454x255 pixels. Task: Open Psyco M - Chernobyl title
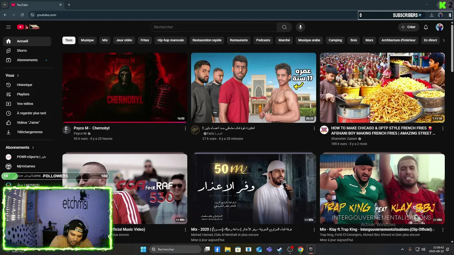(92, 128)
